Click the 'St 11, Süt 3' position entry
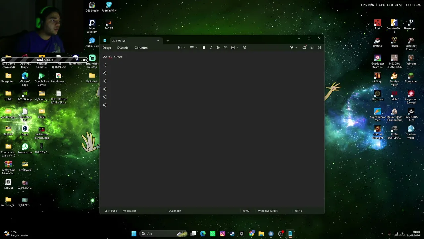The height and width of the screenshot is (239, 424). [x=111, y=211]
